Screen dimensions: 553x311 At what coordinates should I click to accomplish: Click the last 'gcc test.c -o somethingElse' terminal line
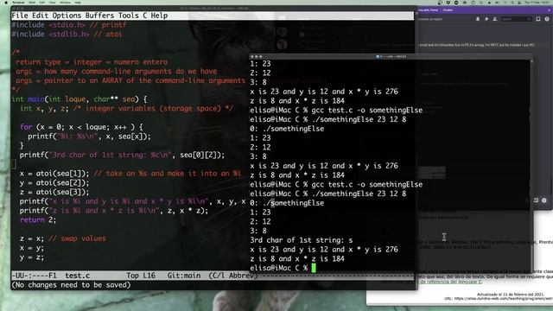click(336, 184)
